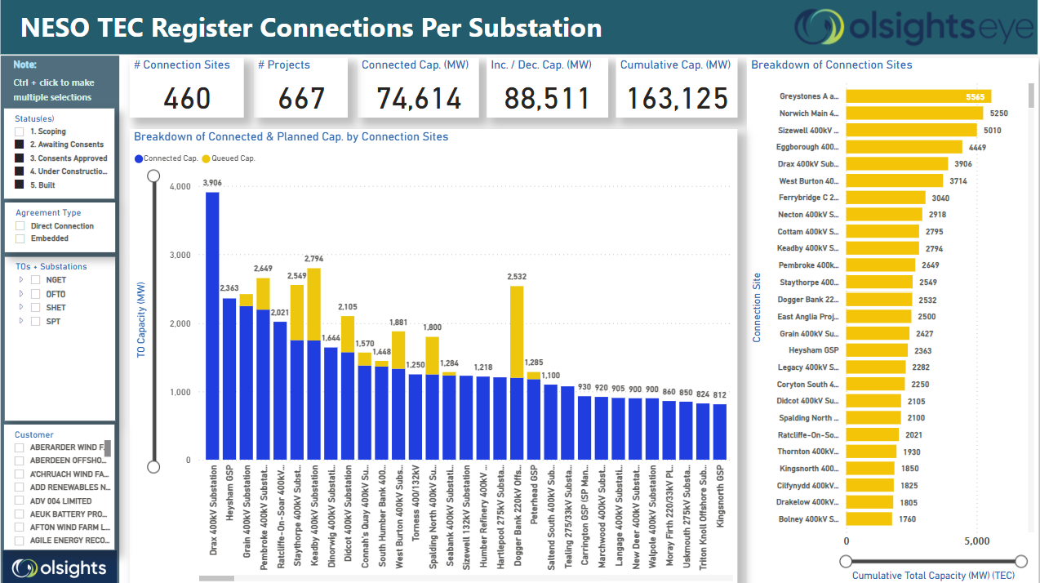Select customer A'CHRUACH WIND FA… checkbox
This screenshot has height=583, width=1040.
point(20,474)
